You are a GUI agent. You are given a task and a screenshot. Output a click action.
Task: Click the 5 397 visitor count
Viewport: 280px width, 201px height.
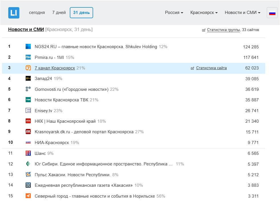pyautogui.click(x=253, y=164)
